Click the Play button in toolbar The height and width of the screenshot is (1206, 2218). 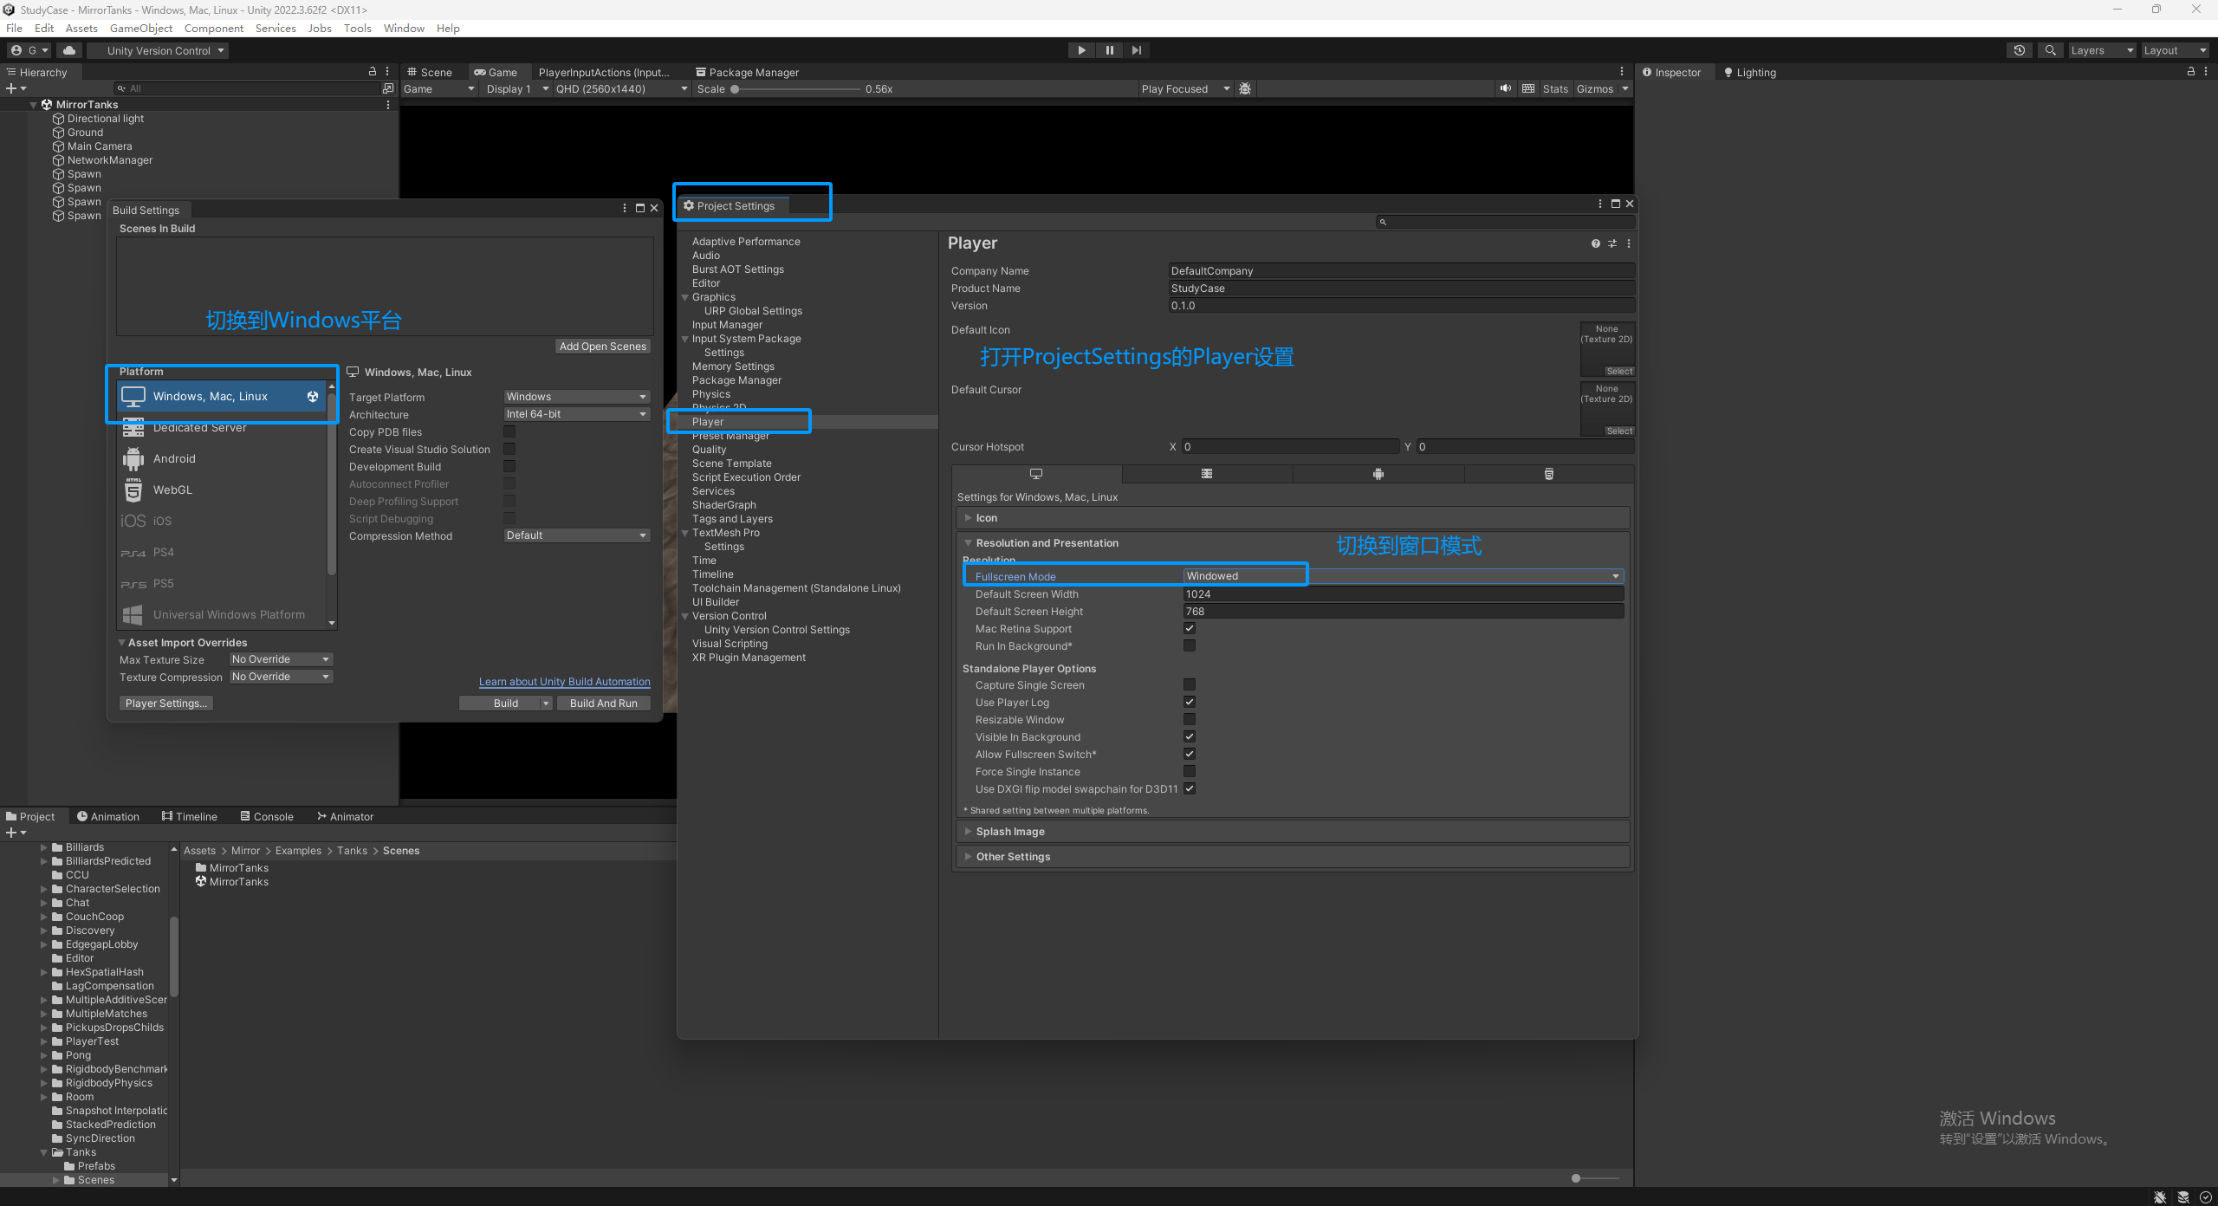(1080, 50)
